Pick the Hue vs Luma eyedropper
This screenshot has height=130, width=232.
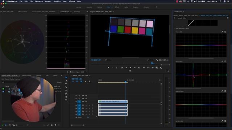pyautogui.click(x=222, y=91)
